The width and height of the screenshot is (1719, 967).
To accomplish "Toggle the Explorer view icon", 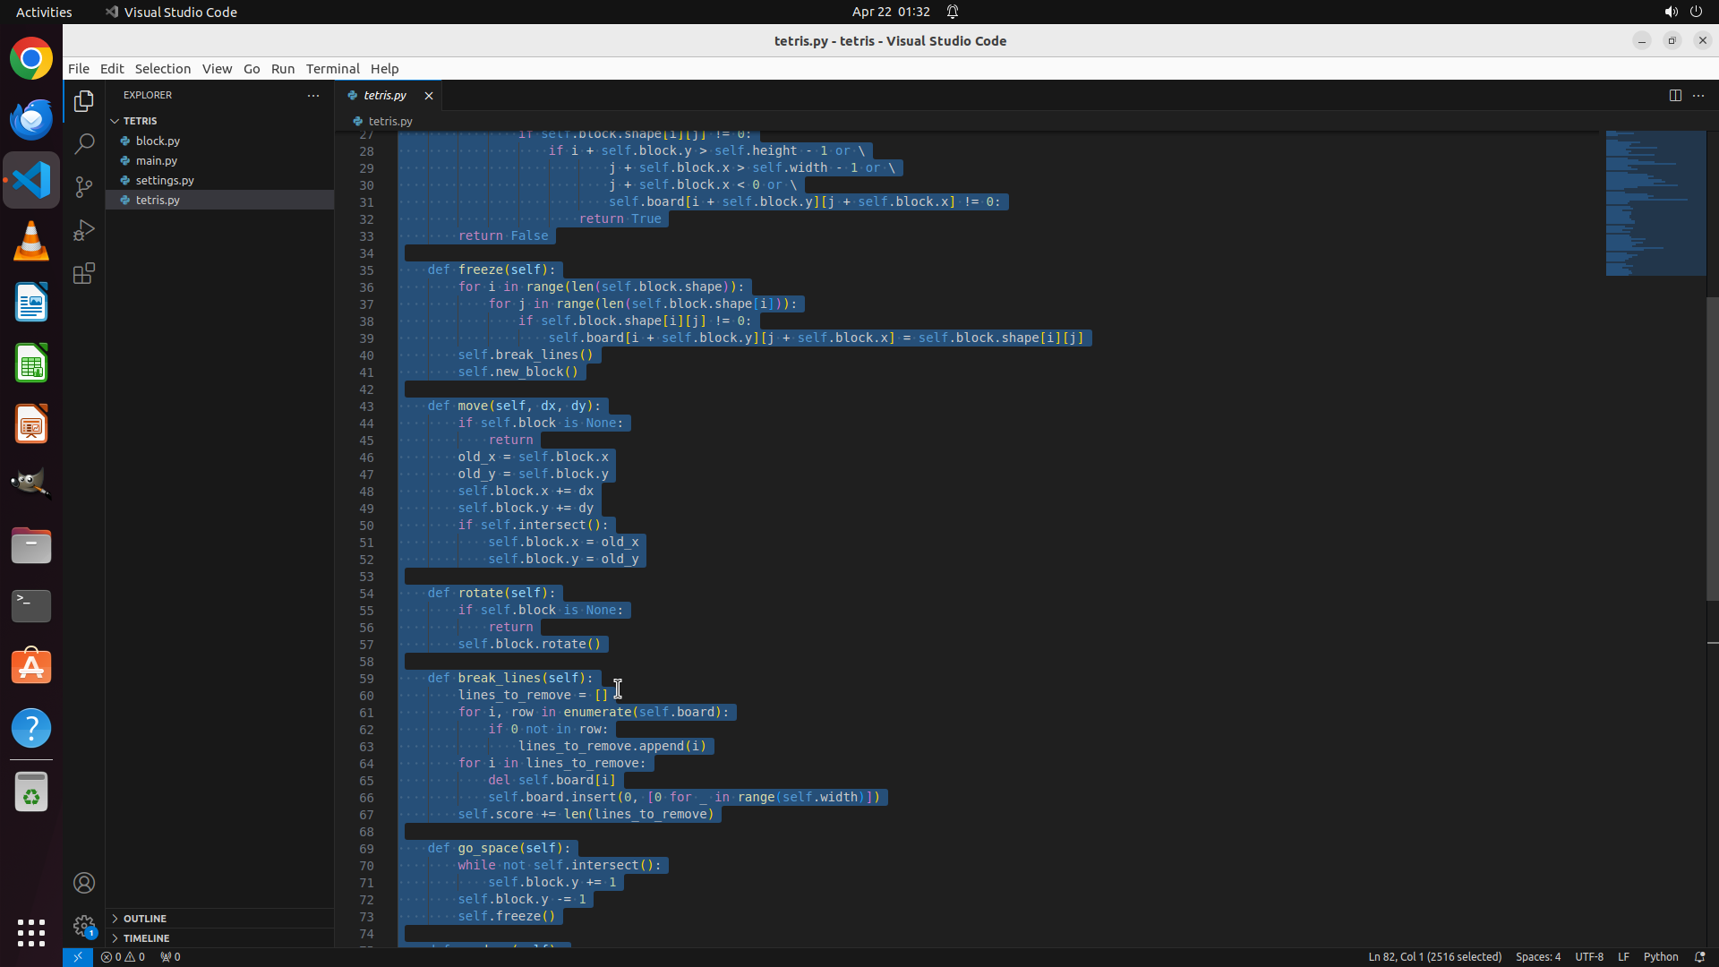I will coord(84,101).
